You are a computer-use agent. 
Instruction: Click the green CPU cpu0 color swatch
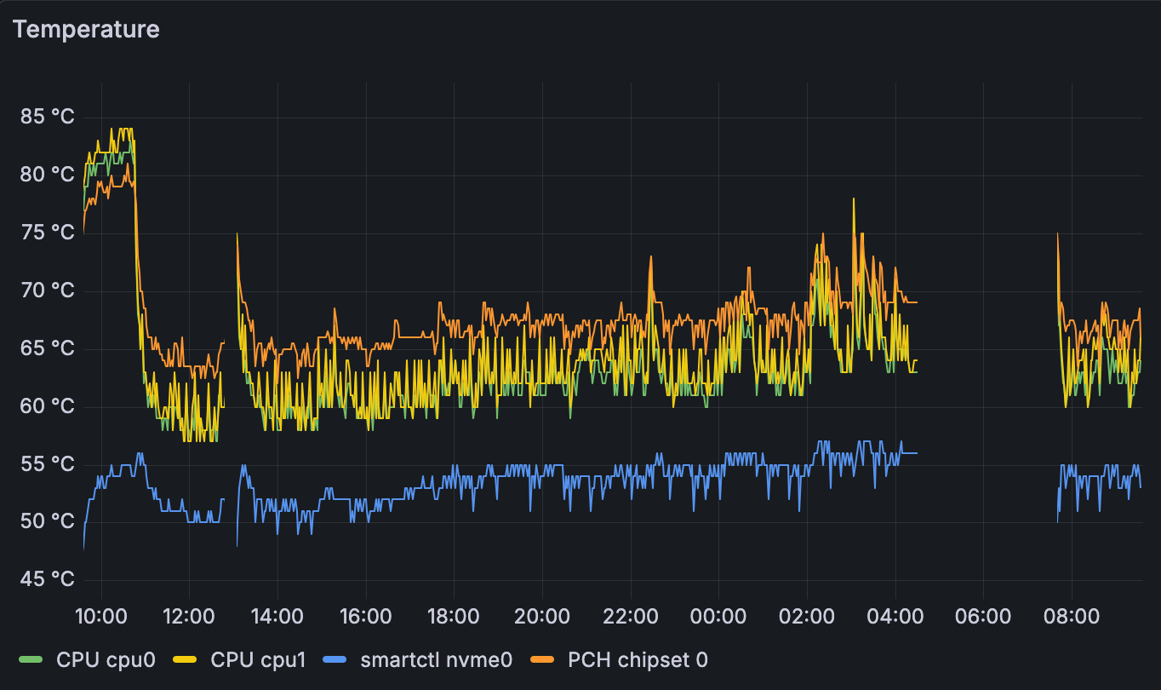click(31, 660)
